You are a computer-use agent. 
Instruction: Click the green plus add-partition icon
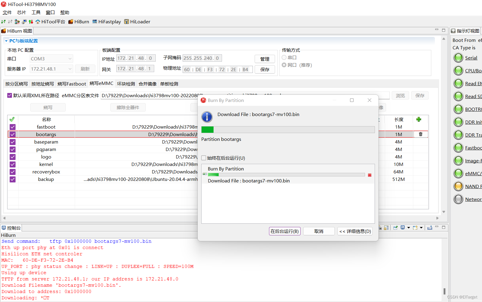point(419,119)
